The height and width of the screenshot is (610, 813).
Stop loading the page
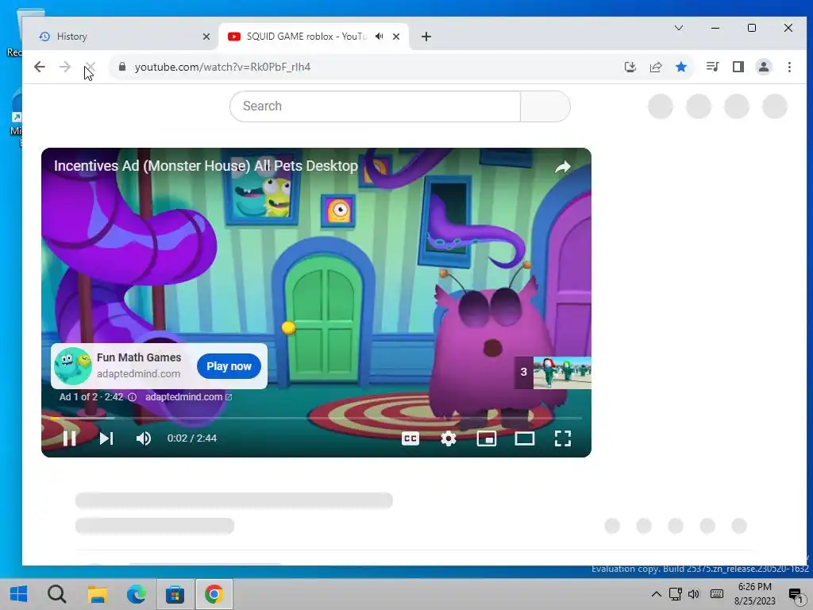[91, 67]
